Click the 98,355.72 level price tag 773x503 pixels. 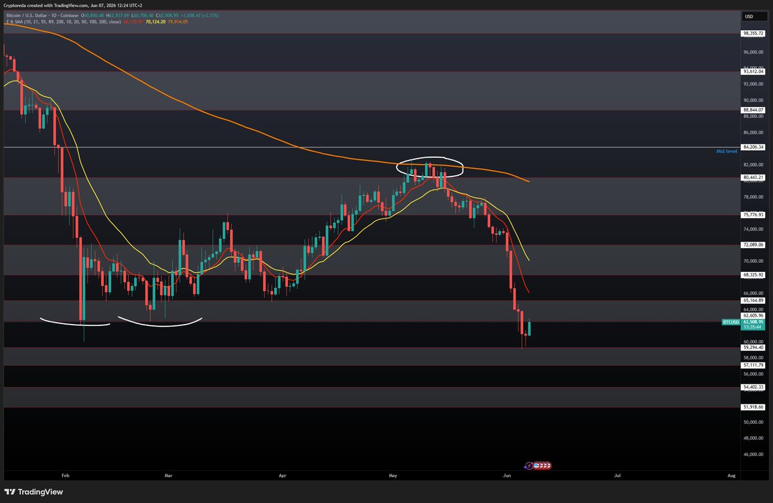753,33
